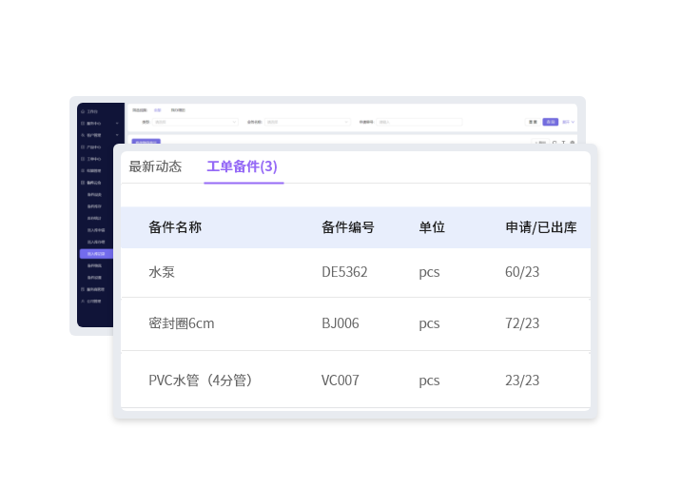The height and width of the screenshot is (488, 681).
Task: Focus the third filter input field in background window
Action: point(419,122)
